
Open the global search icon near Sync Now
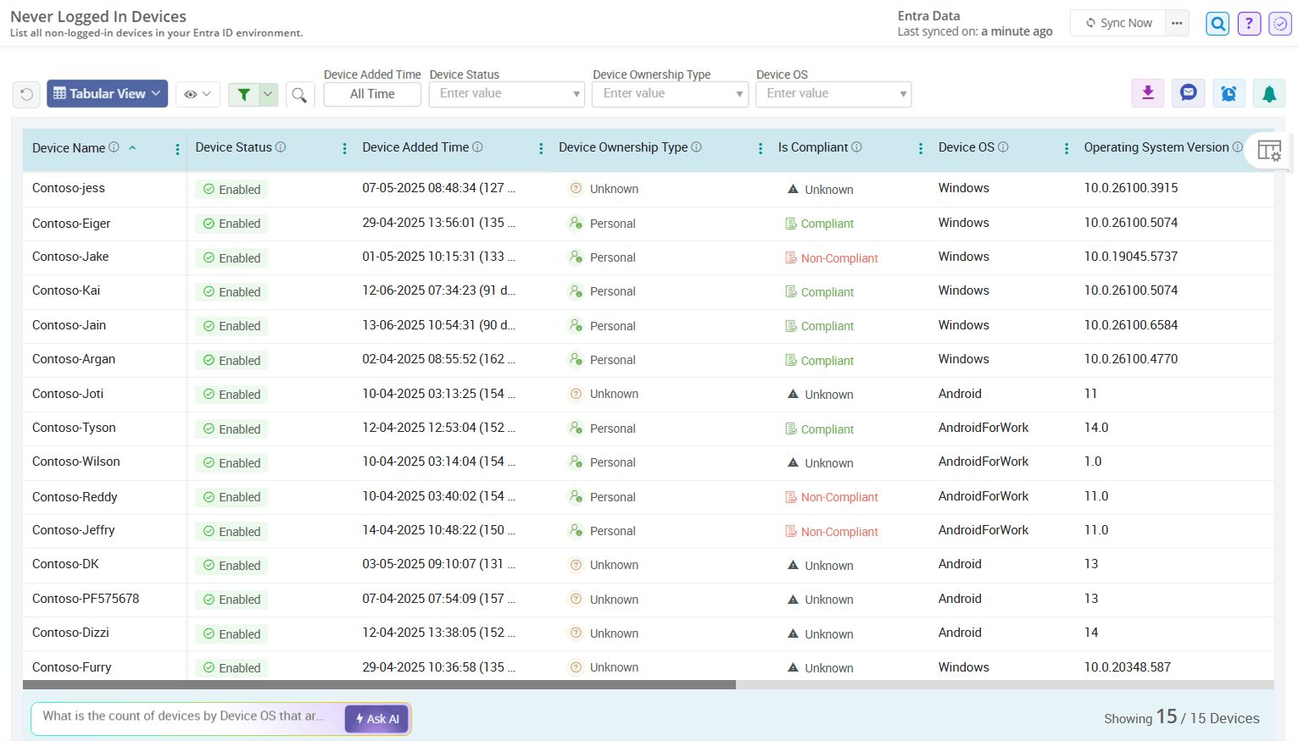pyautogui.click(x=1217, y=23)
